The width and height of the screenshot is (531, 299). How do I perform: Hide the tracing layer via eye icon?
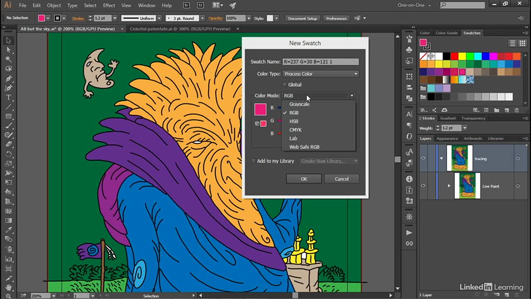(423, 158)
